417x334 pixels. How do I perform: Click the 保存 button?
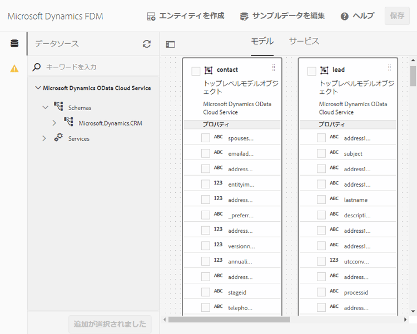pos(397,16)
